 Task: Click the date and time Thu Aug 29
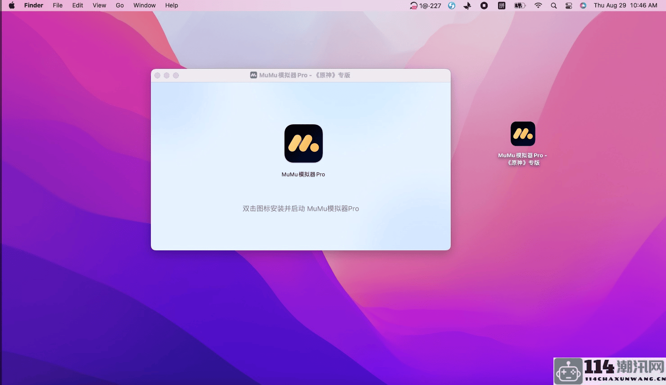coord(625,5)
